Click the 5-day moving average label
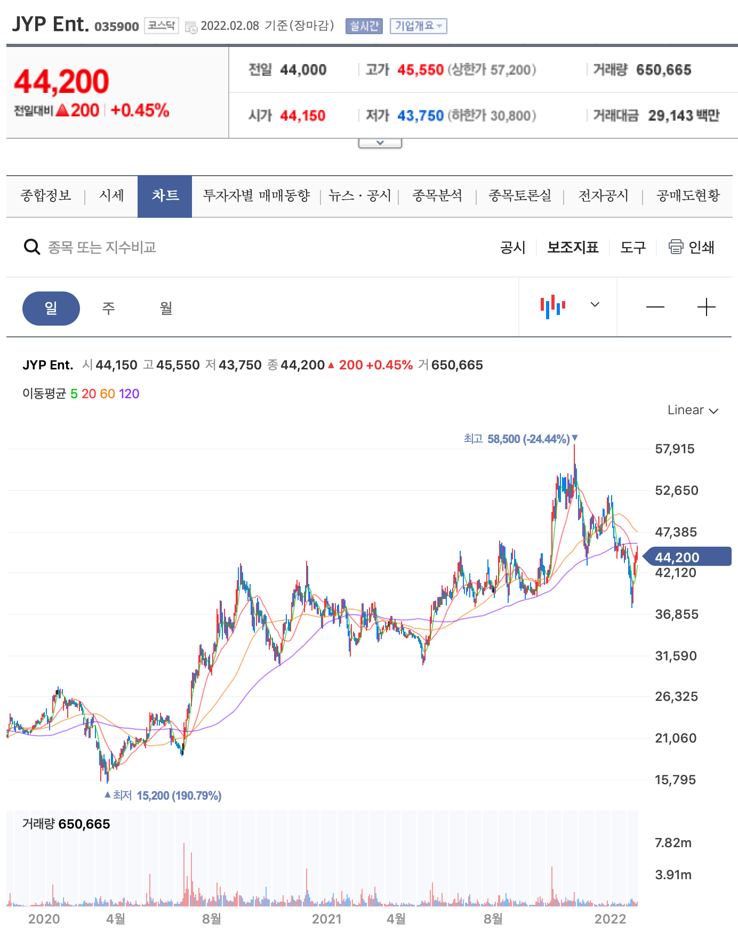Screen dimensions: 738x947 74,394
